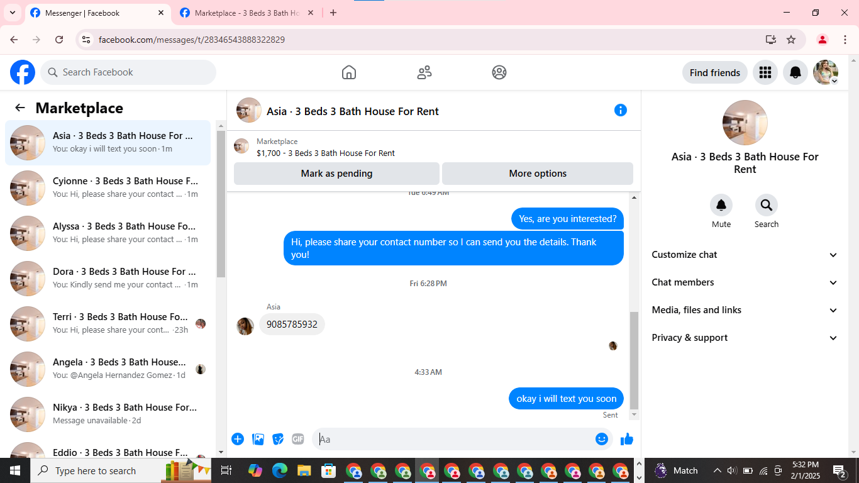Click the large listing photo in right panel
The height and width of the screenshot is (483, 859).
pyautogui.click(x=745, y=123)
